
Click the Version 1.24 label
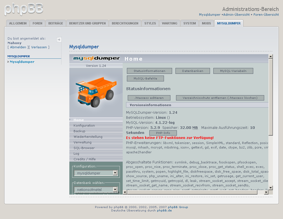pos(96,66)
